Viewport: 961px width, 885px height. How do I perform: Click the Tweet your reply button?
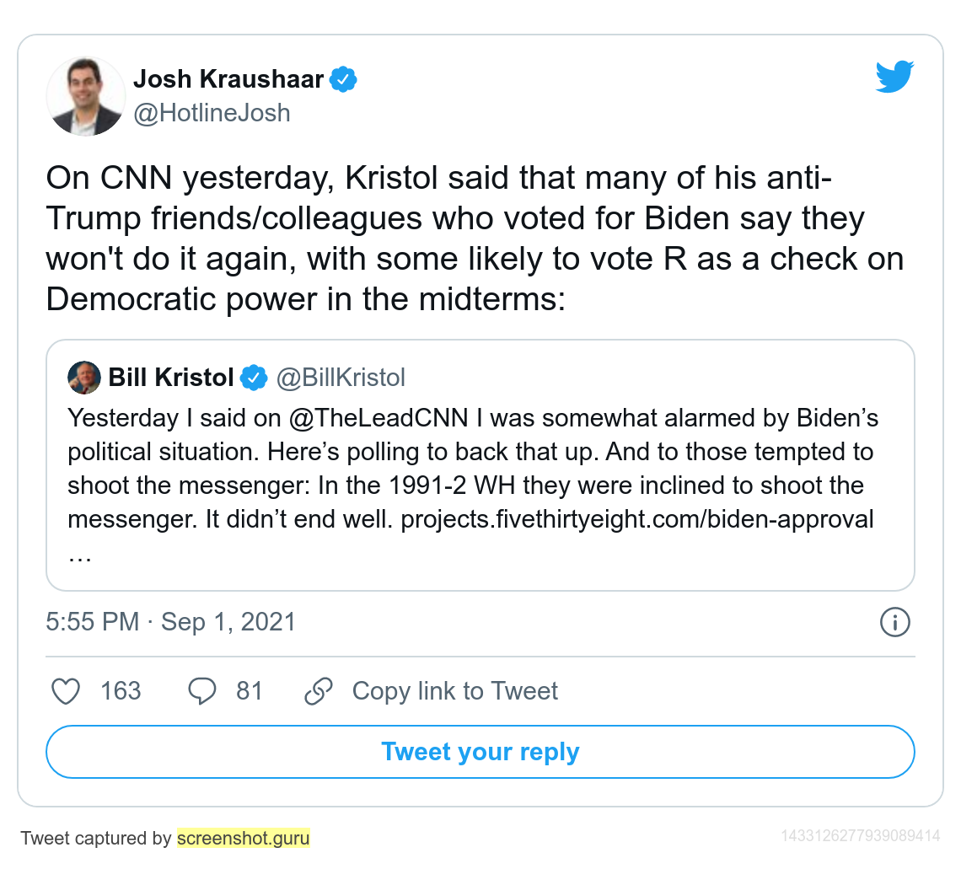point(480,752)
